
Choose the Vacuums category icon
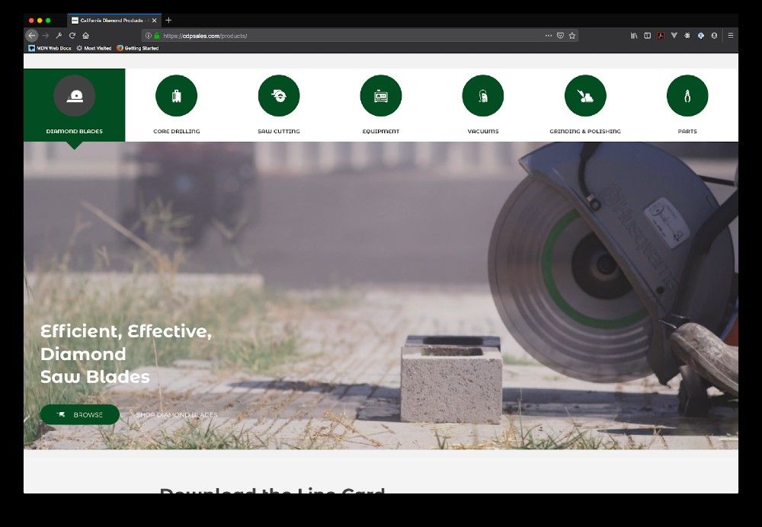(x=482, y=96)
